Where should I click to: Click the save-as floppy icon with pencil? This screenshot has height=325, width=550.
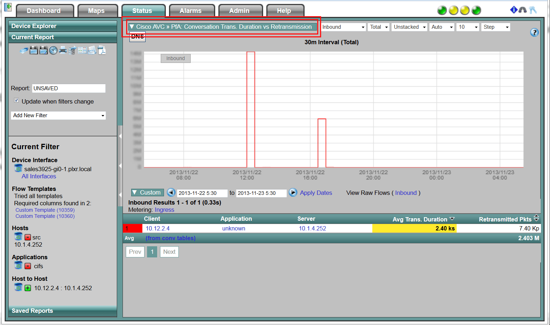click(x=44, y=50)
